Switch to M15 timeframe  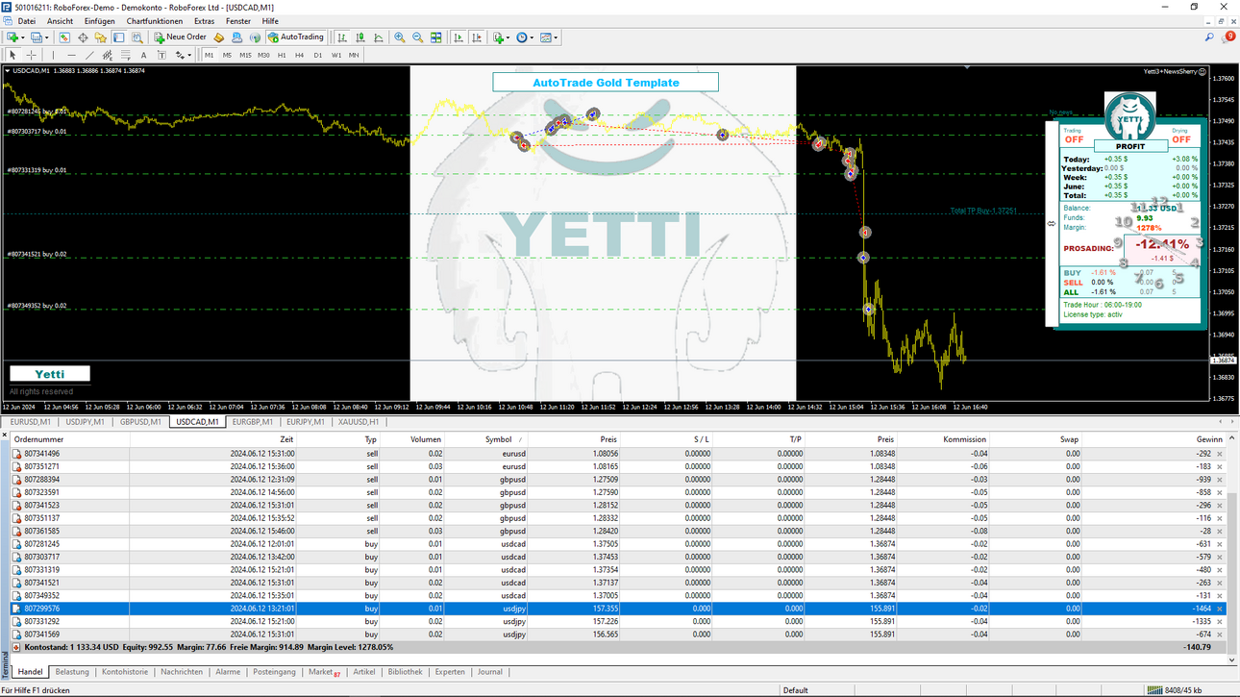point(245,55)
